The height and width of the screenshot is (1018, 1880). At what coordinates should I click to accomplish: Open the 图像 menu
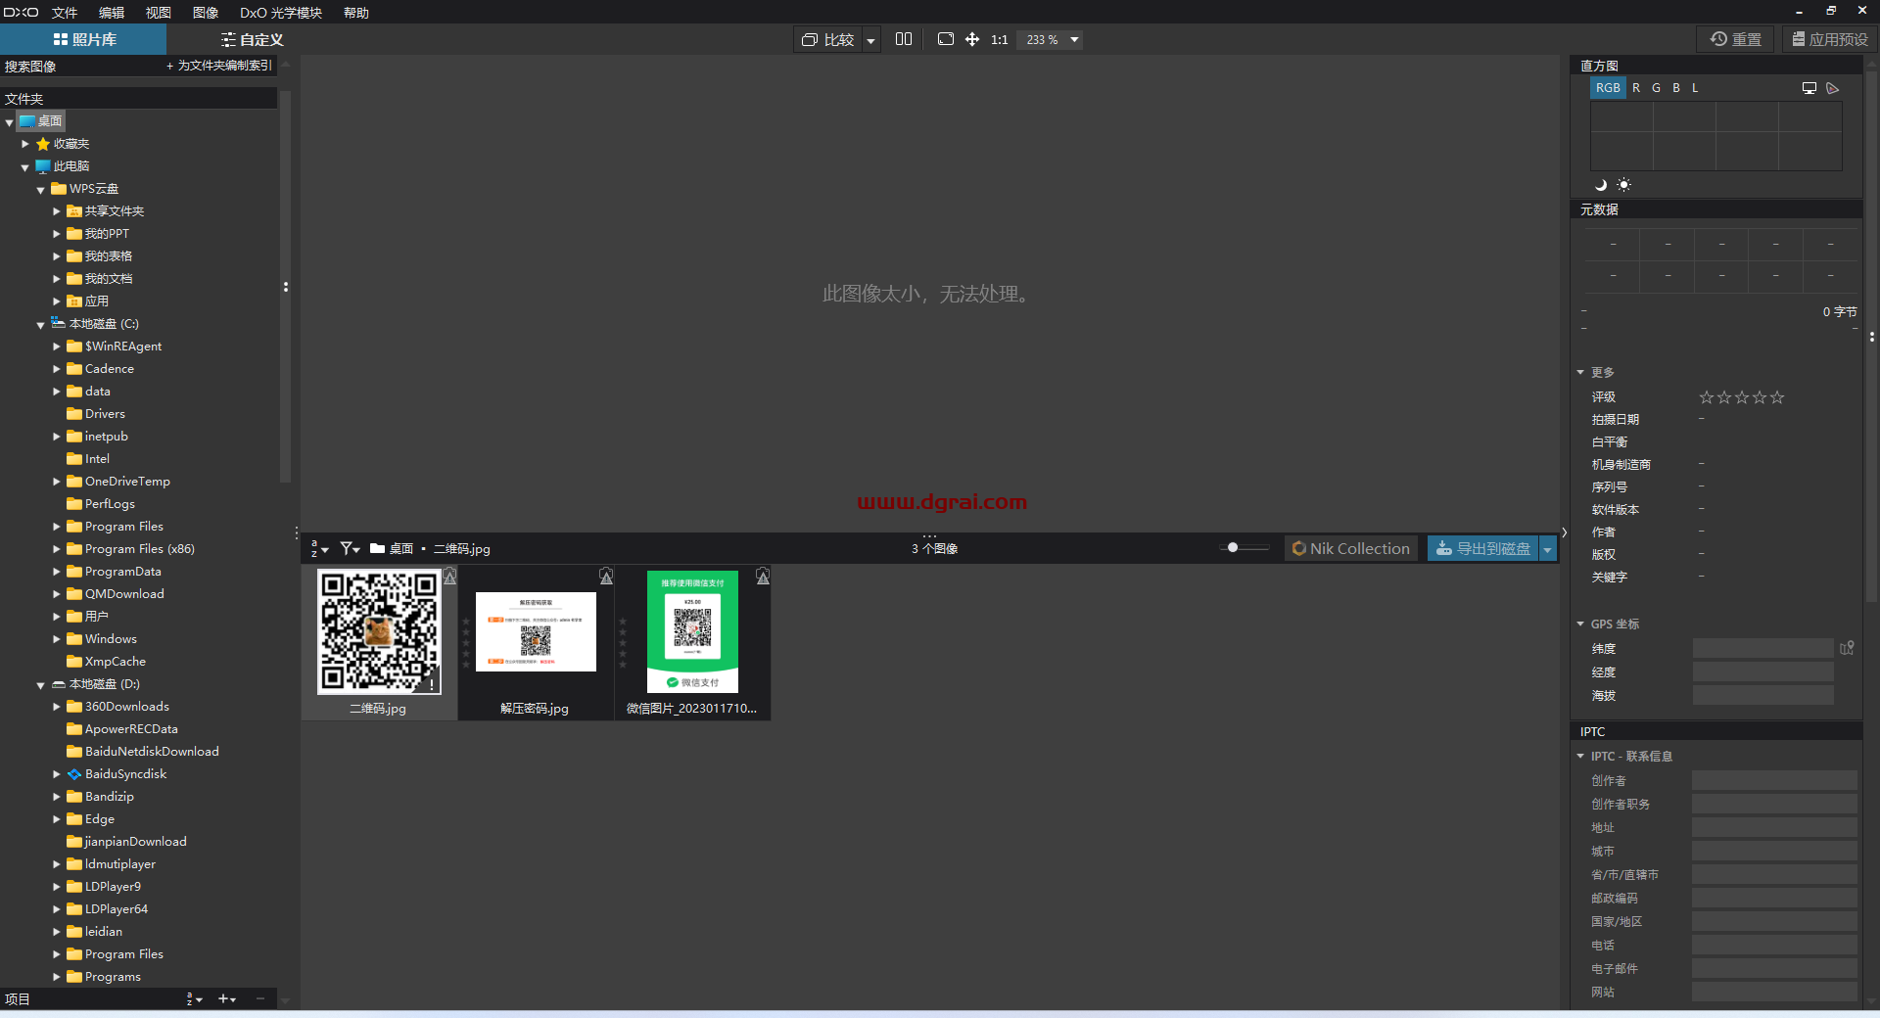coord(206,13)
